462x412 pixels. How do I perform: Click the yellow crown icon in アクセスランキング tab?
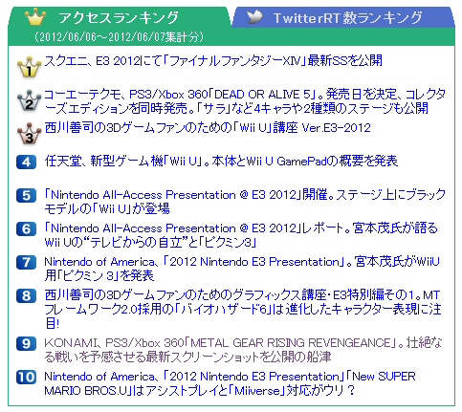point(35,17)
